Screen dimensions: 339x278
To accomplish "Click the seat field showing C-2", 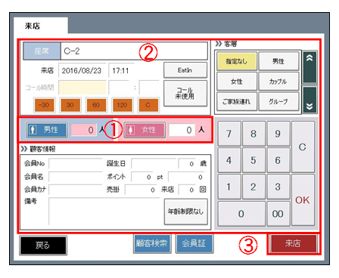I will pyautogui.click(x=134, y=51).
